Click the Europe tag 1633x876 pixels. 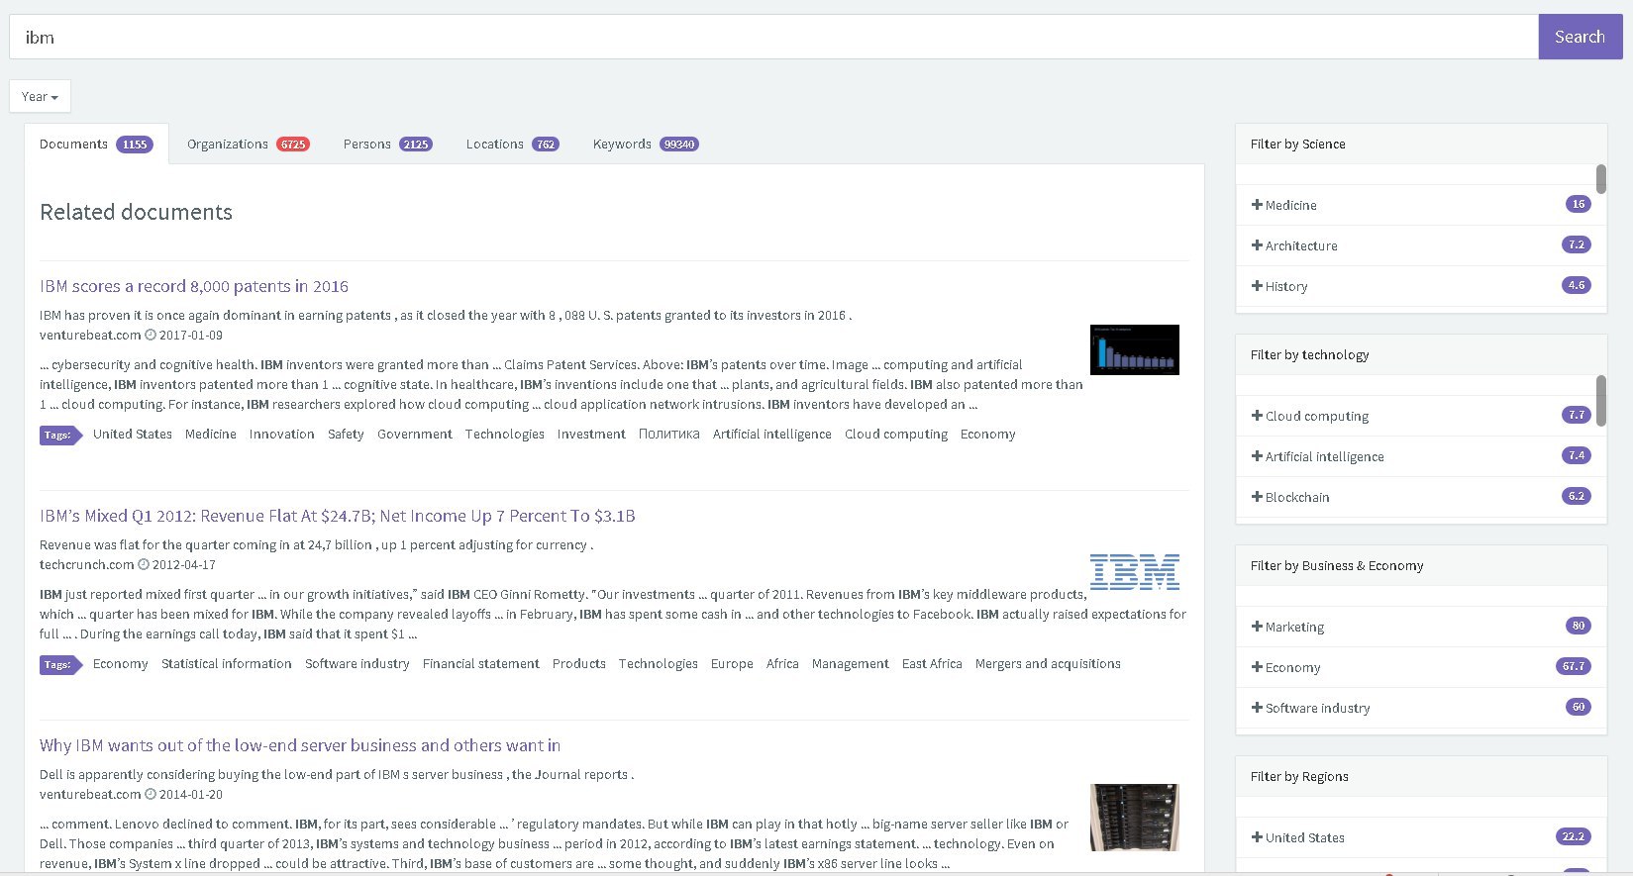(732, 664)
